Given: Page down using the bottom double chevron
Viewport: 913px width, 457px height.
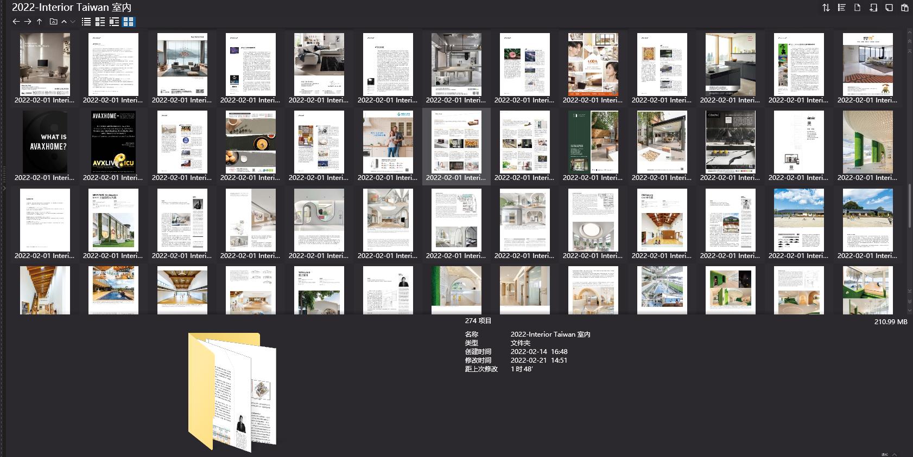Looking at the screenshot, I should pos(910,301).
